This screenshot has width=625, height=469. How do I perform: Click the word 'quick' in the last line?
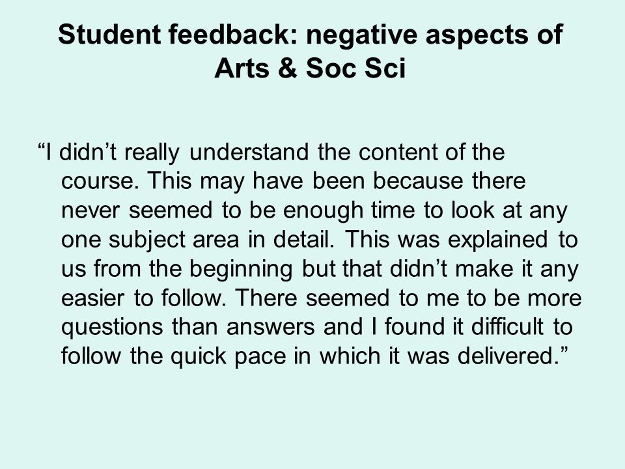point(199,356)
